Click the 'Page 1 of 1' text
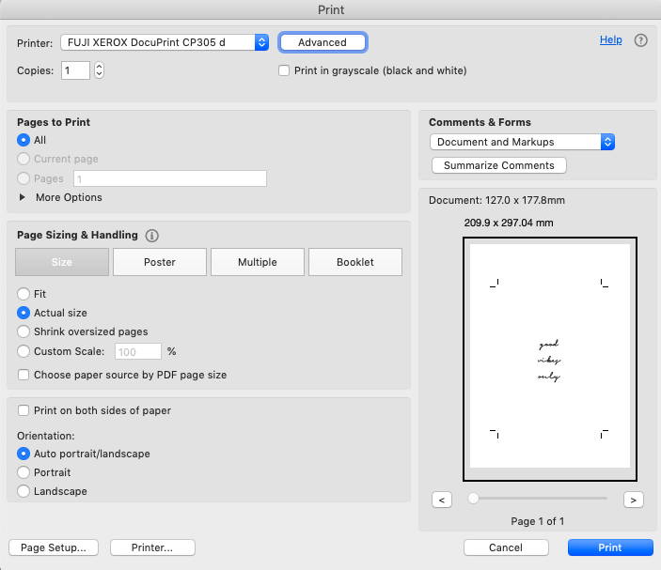The image size is (661, 570). 537,521
